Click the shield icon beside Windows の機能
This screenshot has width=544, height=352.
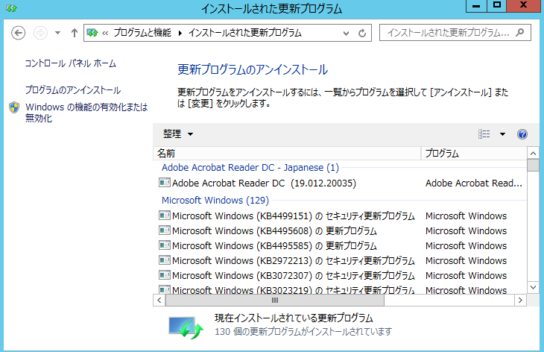pyautogui.click(x=14, y=107)
